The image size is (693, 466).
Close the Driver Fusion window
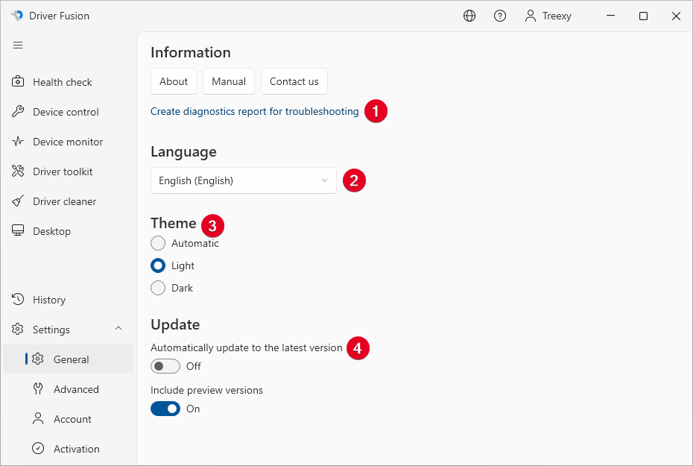[x=676, y=16]
